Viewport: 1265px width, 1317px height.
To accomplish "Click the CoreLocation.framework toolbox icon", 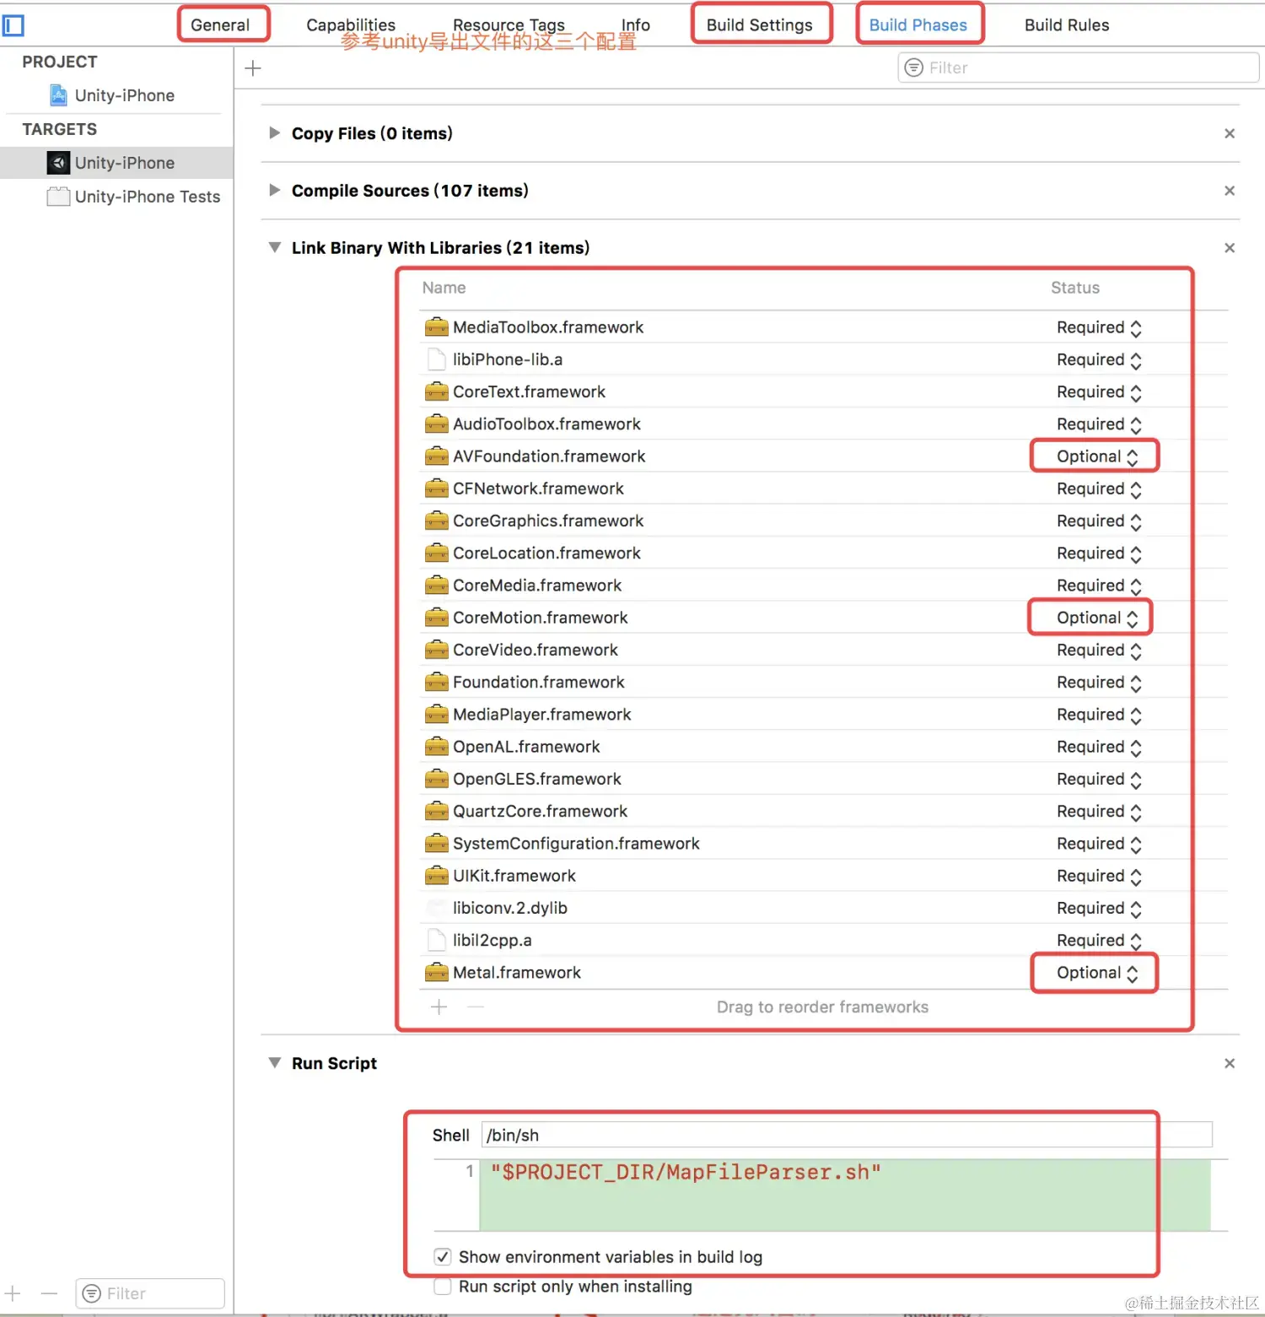I will point(436,553).
